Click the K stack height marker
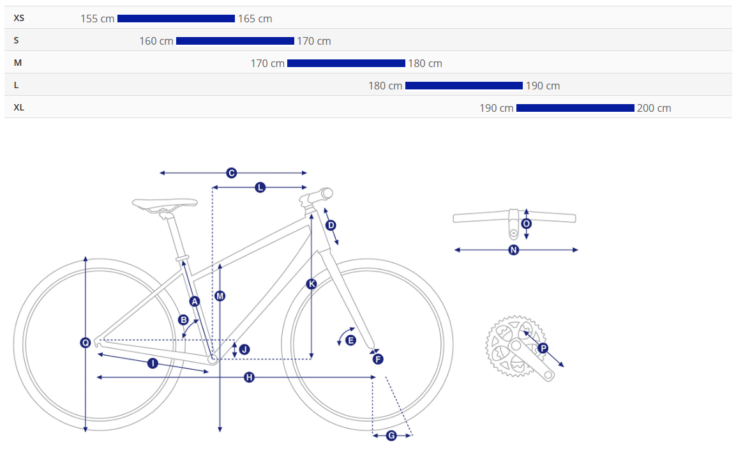This screenshot has width=743, height=449. [x=311, y=284]
